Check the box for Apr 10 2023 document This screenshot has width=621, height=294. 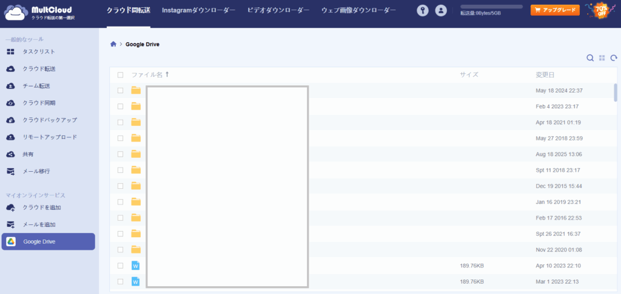(x=120, y=266)
